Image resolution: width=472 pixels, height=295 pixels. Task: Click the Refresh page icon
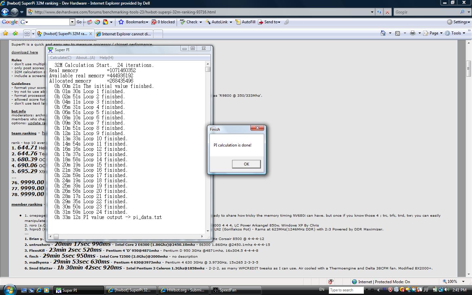[x=379, y=12]
